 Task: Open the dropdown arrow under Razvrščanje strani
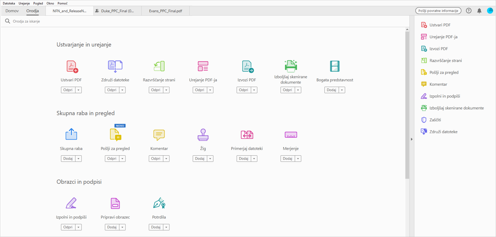pos(166,90)
